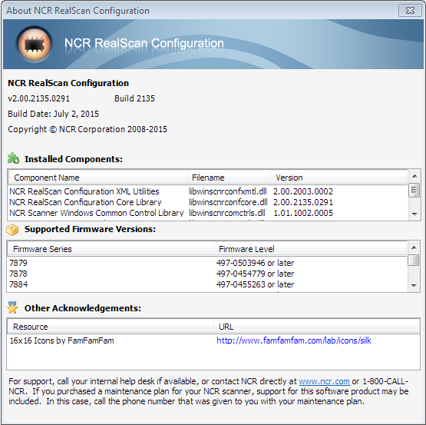Click version 2.00.2003.0002 cell
The image size is (426, 425).
coord(303,191)
